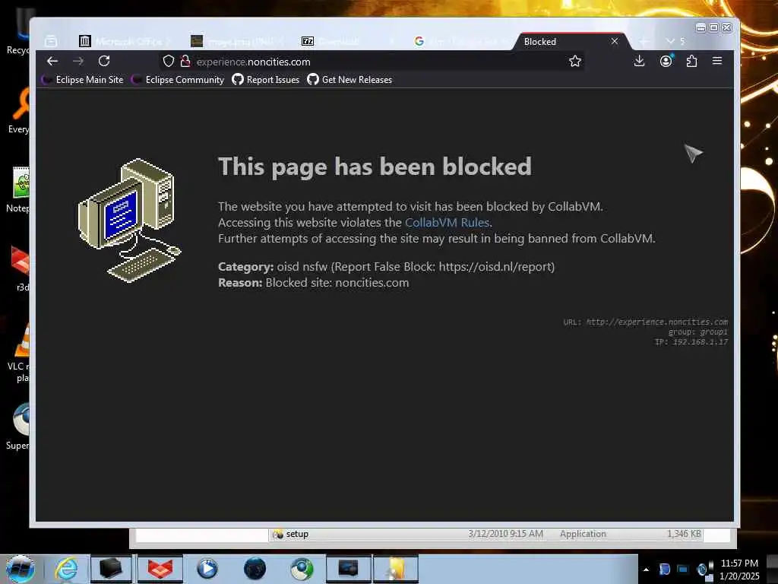The width and height of the screenshot is (778, 584).
Task: Select the Recycle Bin desktop icon
Action: [18, 32]
